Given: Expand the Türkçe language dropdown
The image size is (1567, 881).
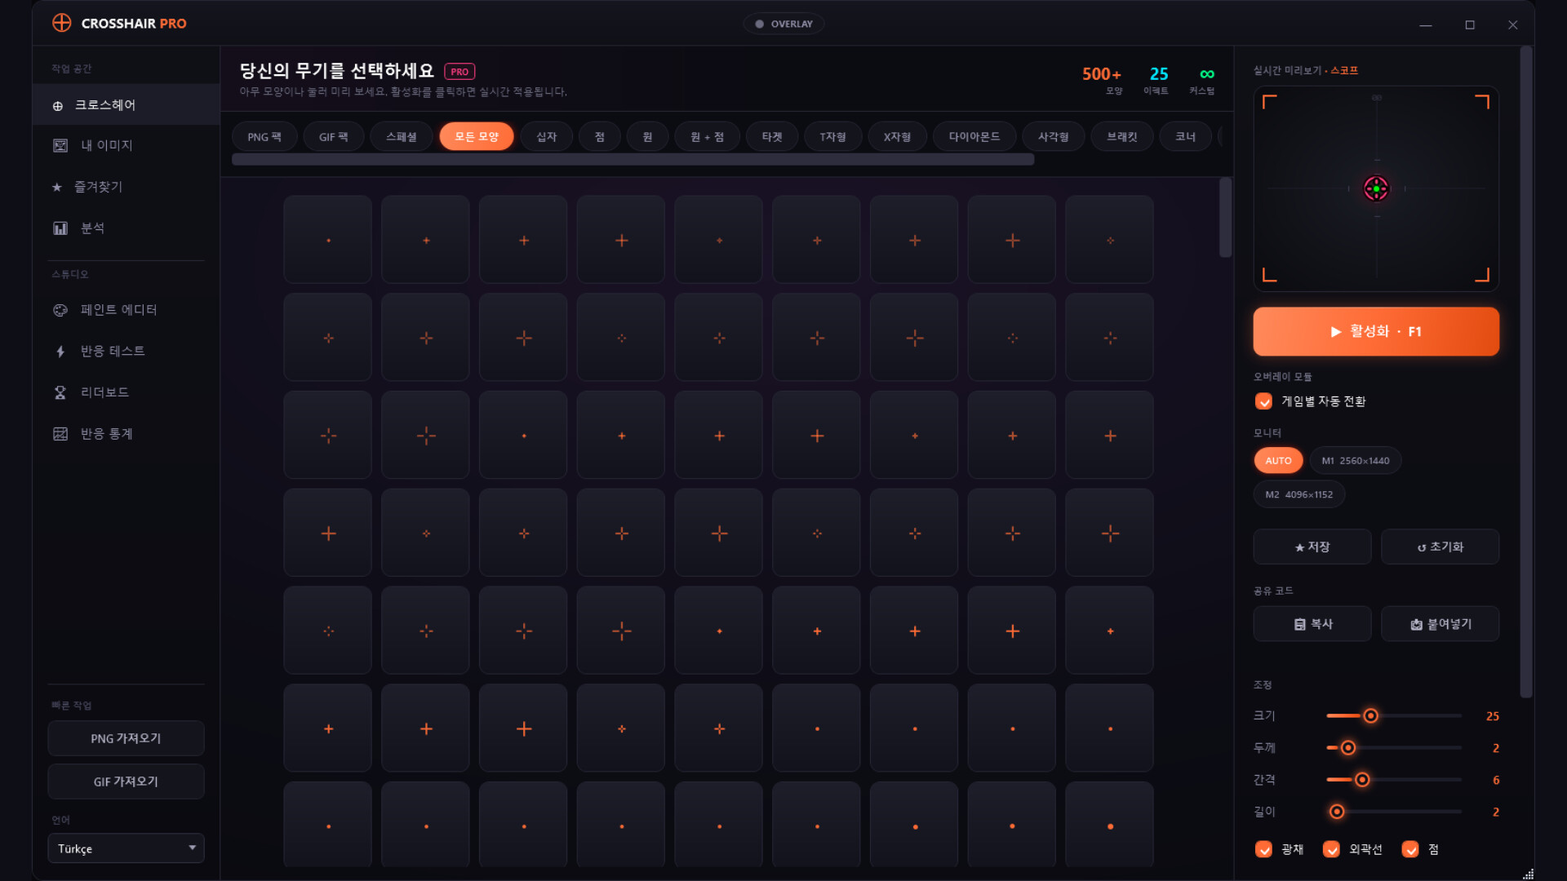Looking at the screenshot, I should pos(126,848).
